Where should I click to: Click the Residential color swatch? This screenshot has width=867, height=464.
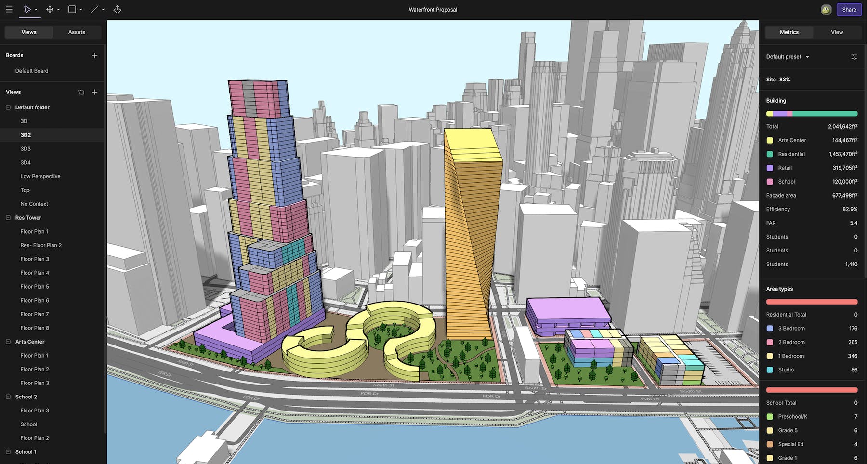click(x=770, y=154)
